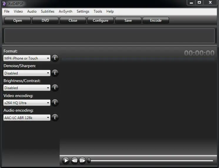Open the Help menu
Viewport: 219px width, 168px height.
[110, 11]
